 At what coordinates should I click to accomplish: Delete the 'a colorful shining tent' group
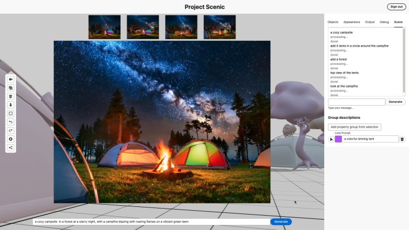(402, 139)
